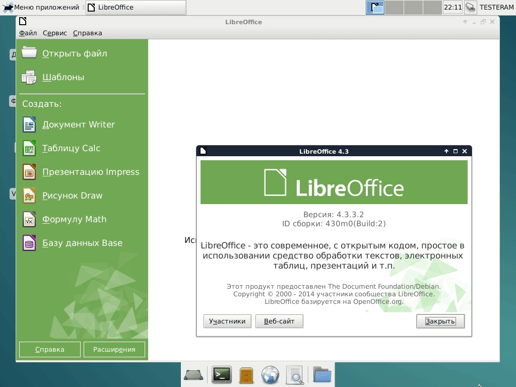The image size is (516, 387).
Task: Open the Сервис menu
Action: point(54,33)
